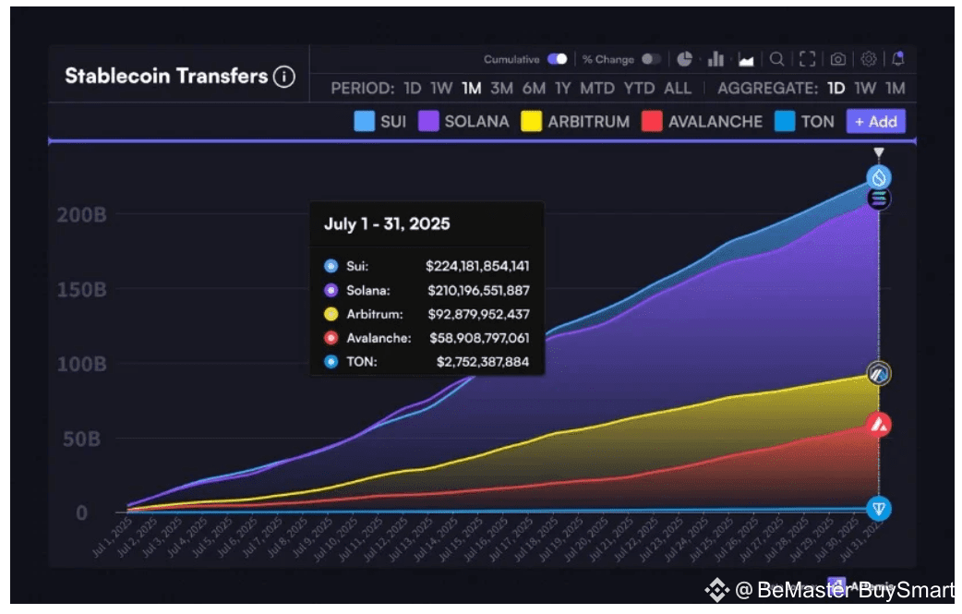Toggle SUI series in legend
Screen dimensions: 962x614
[x=379, y=122]
